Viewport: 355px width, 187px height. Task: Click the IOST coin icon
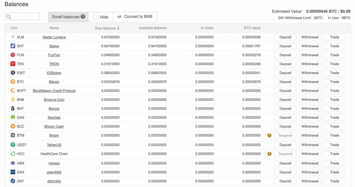(13, 73)
